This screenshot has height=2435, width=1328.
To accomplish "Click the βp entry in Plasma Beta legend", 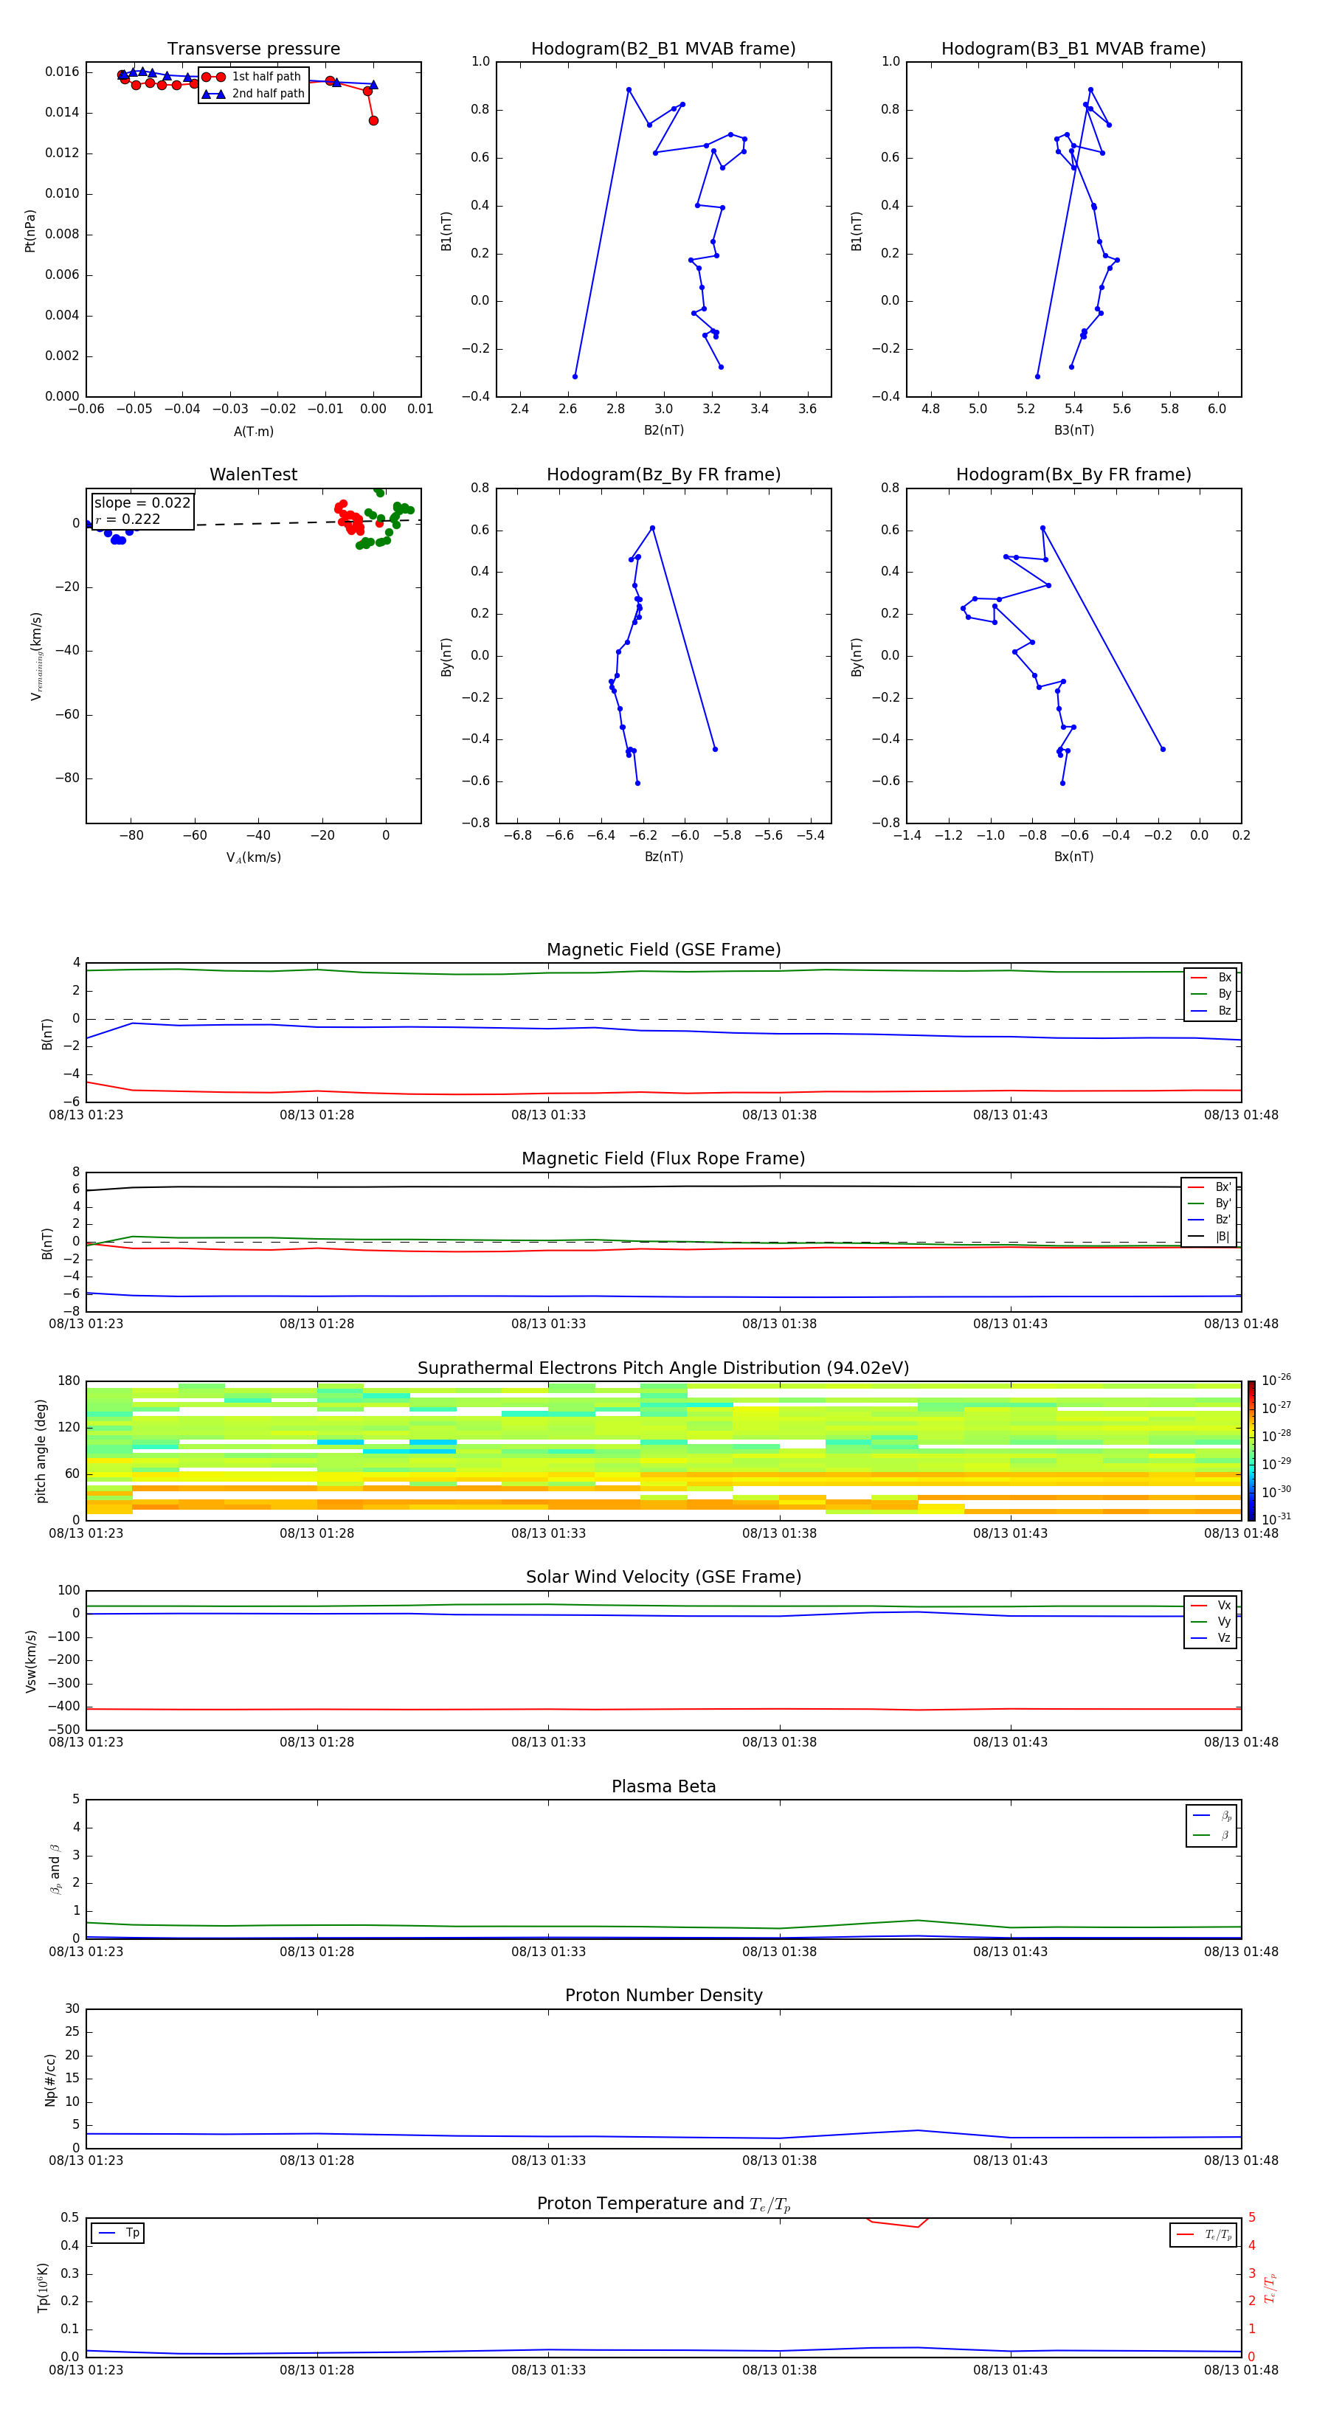I will click(1211, 1816).
